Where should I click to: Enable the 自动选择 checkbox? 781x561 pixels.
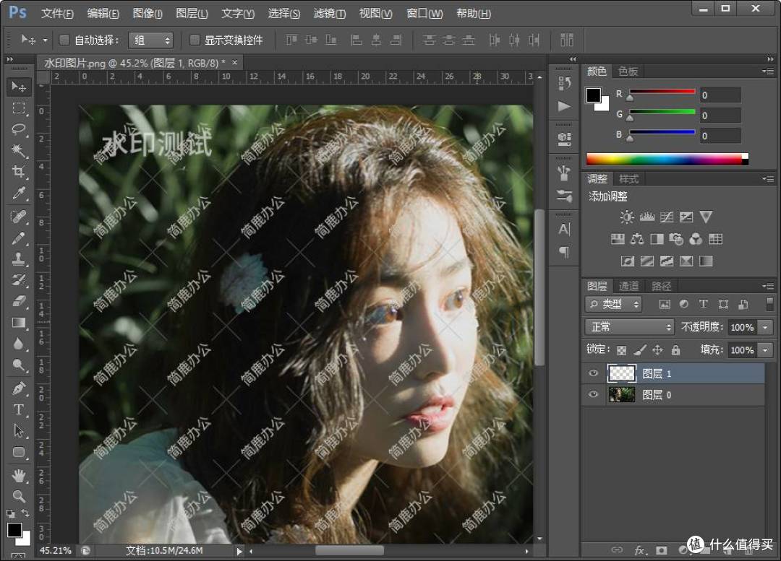[64, 40]
